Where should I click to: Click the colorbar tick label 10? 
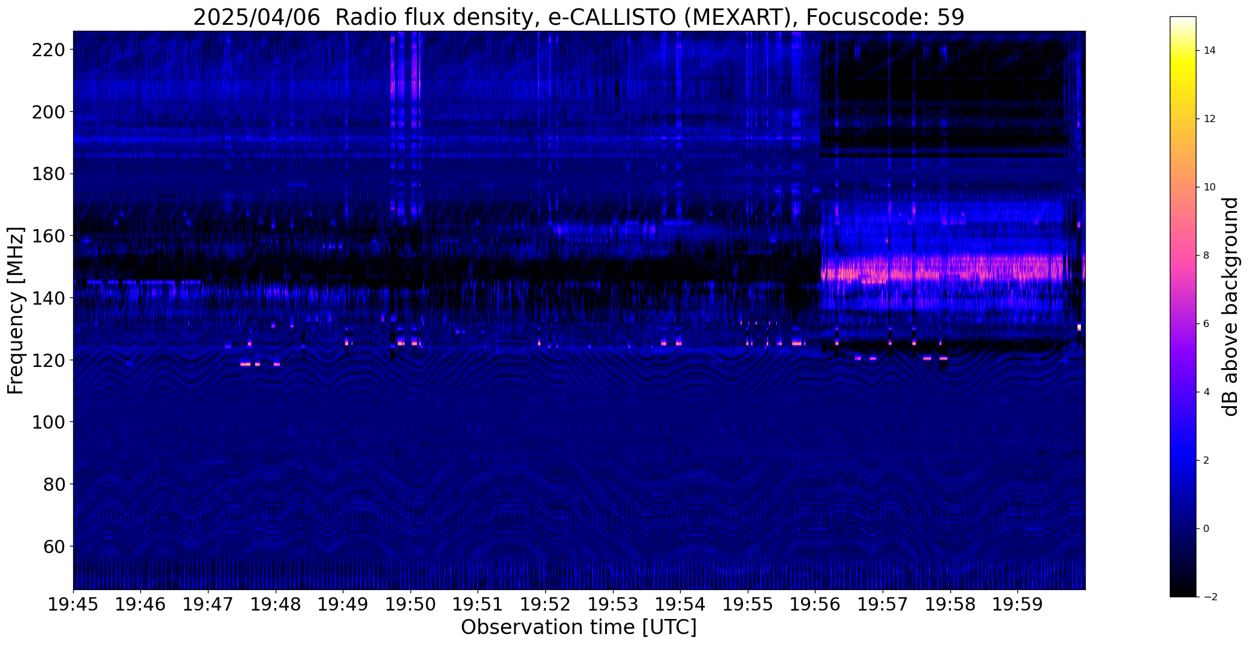(1210, 187)
